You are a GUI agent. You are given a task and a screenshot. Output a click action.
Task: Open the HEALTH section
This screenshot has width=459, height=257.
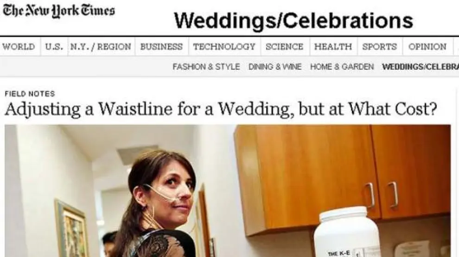[333, 47]
